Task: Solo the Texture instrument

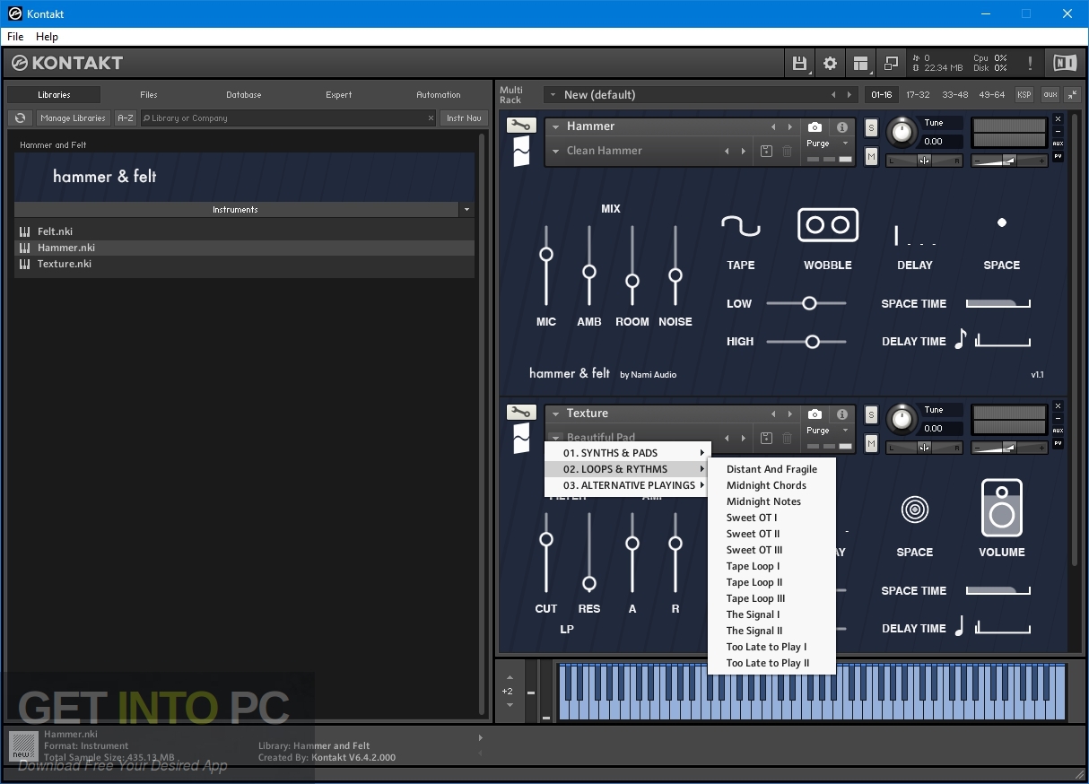Action: pos(871,415)
